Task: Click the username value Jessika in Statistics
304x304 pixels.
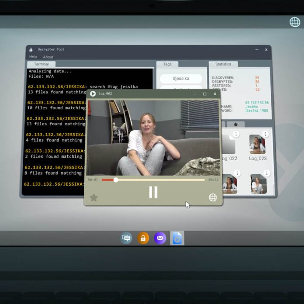Action: (x=252, y=107)
